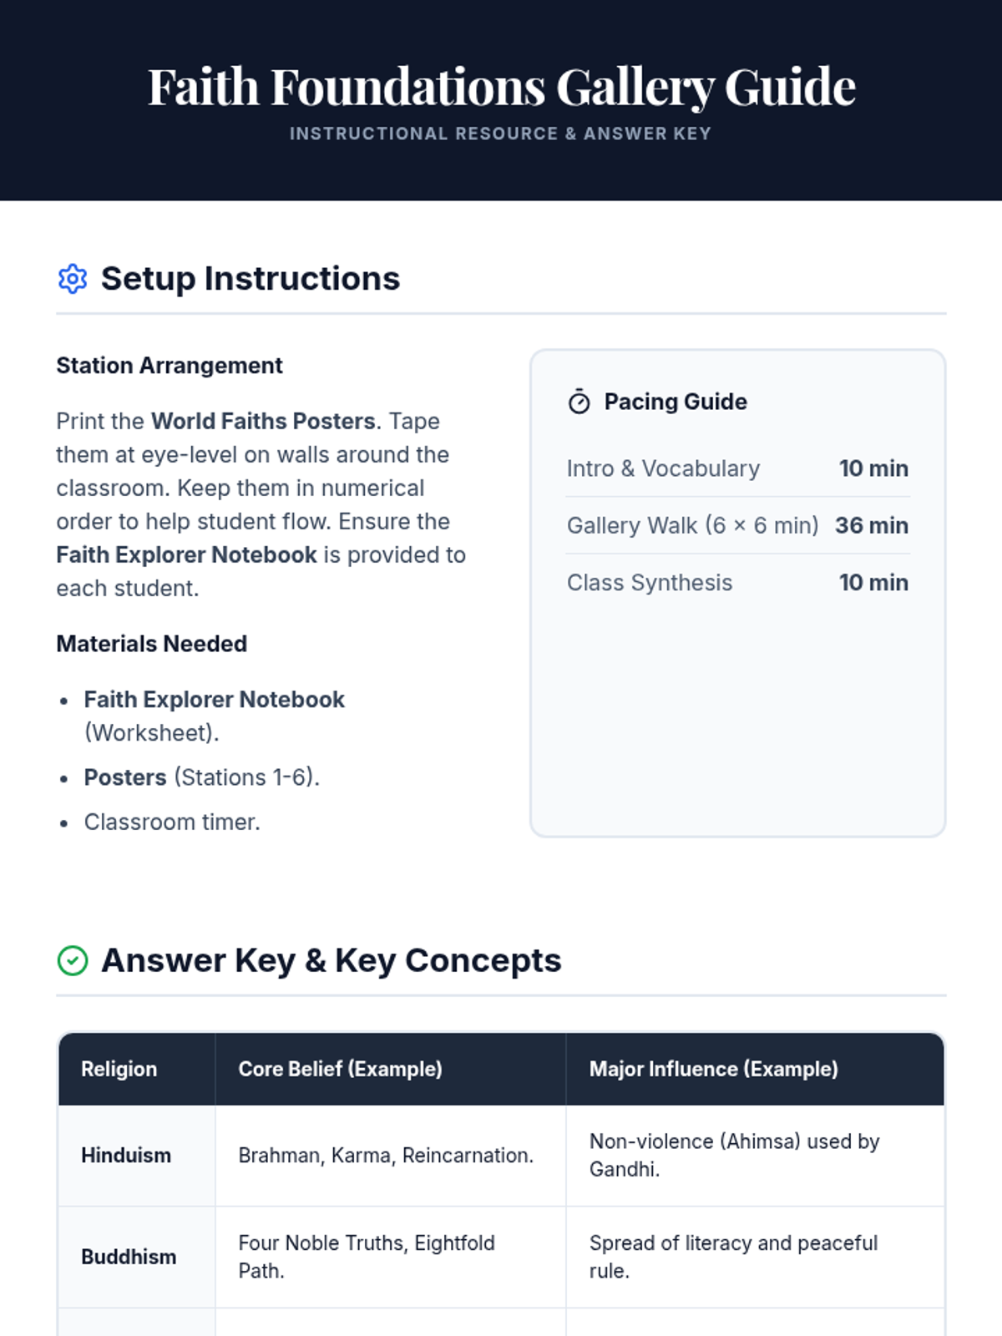Select the Class Synthesis pacing row
The width and height of the screenshot is (1002, 1336).
pyautogui.click(x=737, y=583)
